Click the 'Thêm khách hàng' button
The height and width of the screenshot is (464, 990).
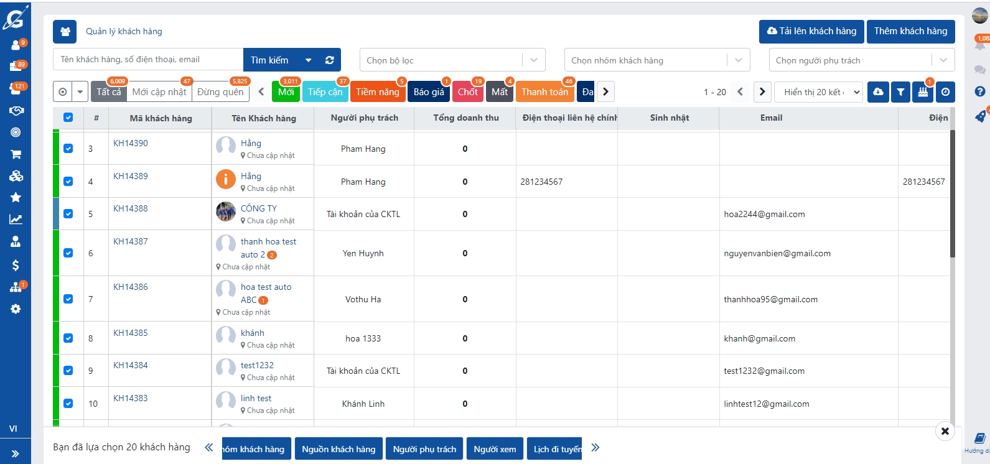tap(910, 31)
